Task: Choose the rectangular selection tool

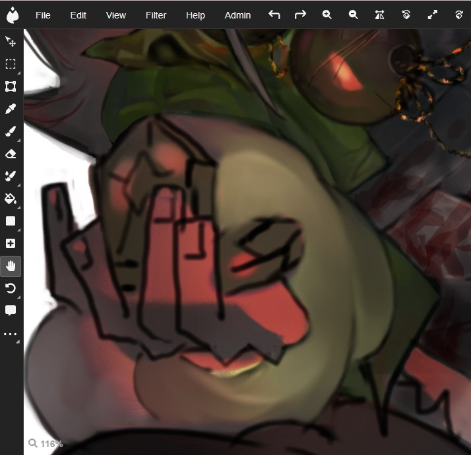Action: [11, 64]
